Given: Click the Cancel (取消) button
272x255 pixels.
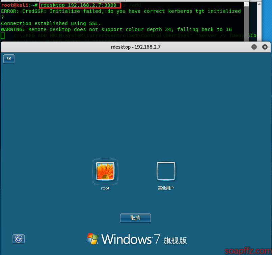Looking at the screenshot, I should pyautogui.click(x=135, y=218).
